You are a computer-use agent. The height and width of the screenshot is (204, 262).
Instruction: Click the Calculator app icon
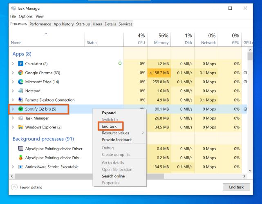click(x=20, y=64)
